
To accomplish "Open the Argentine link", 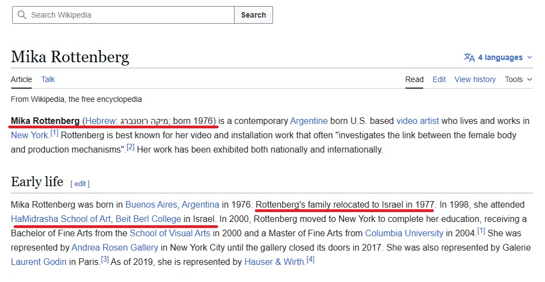I will click(x=309, y=121).
